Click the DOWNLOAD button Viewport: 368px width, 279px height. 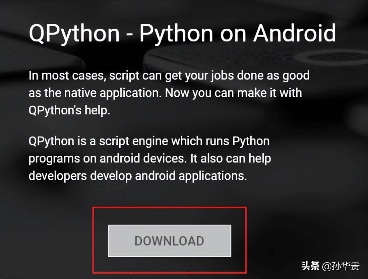click(x=170, y=241)
